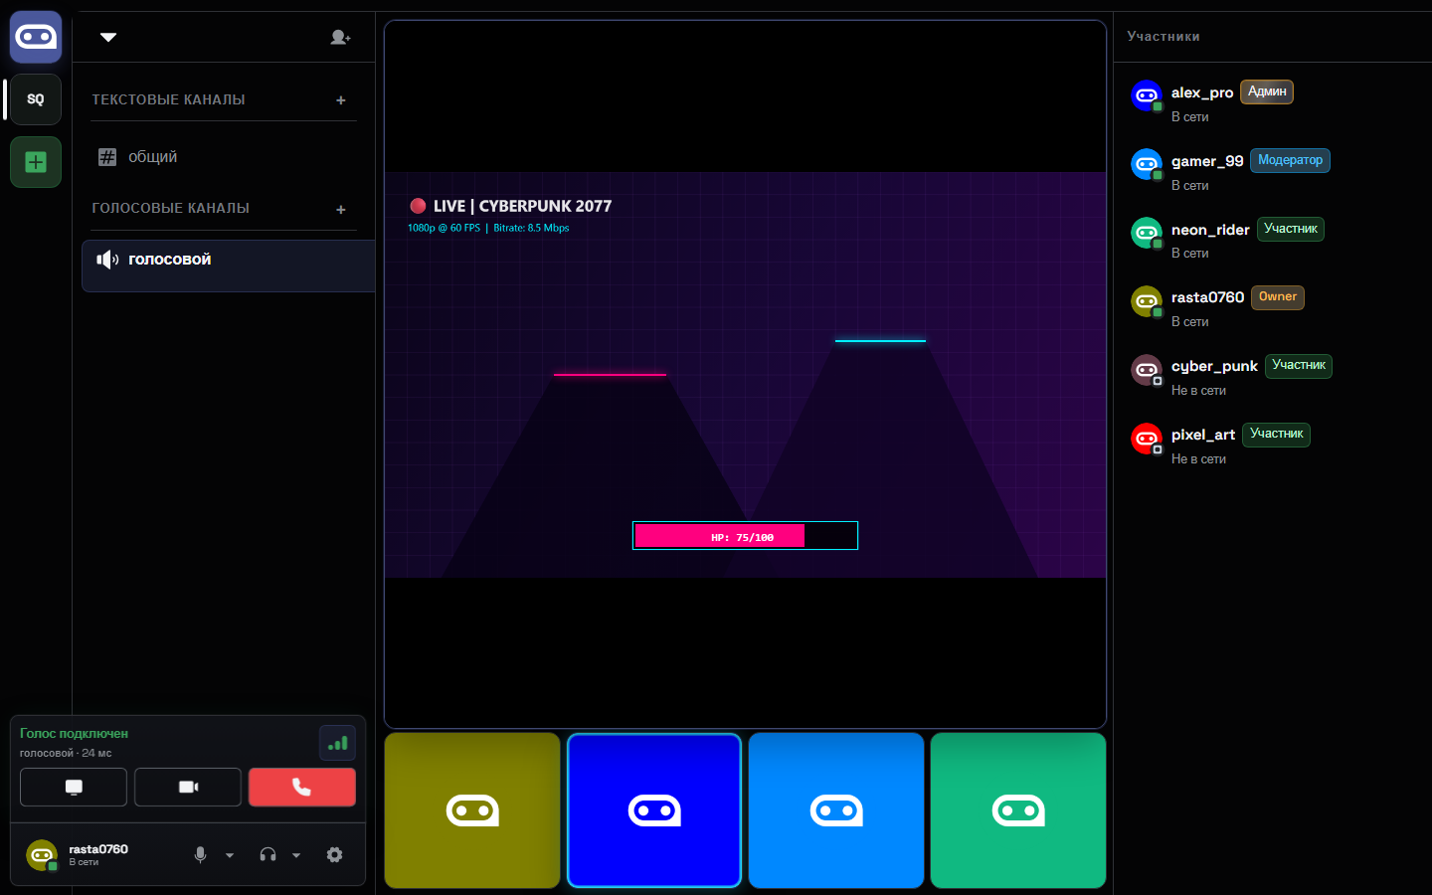The width and height of the screenshot is (1432, 895).
Task: Select the dark blue highlighted video tile
Action: coord(654,810)
